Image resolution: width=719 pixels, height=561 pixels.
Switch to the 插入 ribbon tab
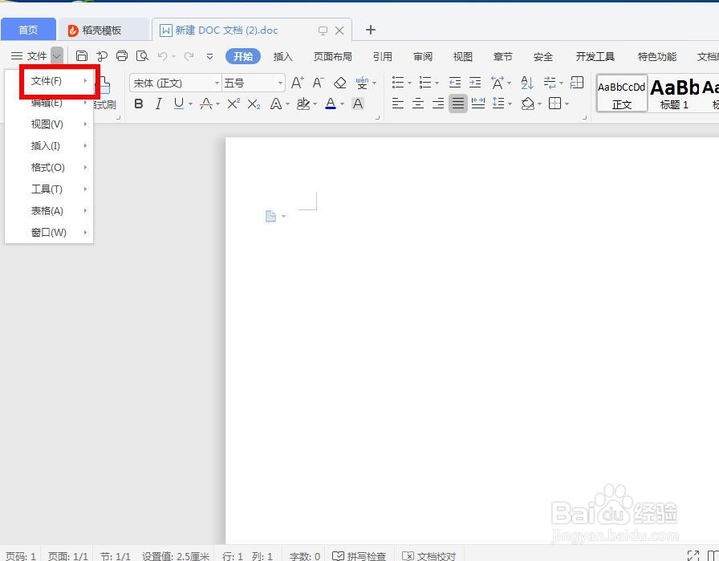pos(282,56)
